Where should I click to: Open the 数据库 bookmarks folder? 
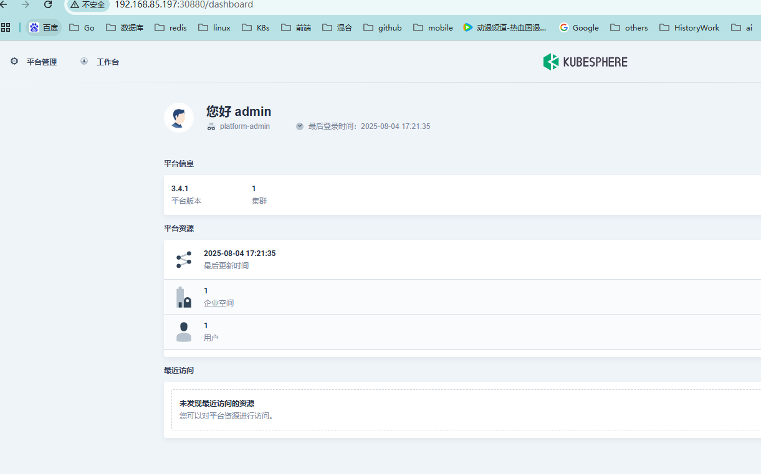tap(125, 27)
